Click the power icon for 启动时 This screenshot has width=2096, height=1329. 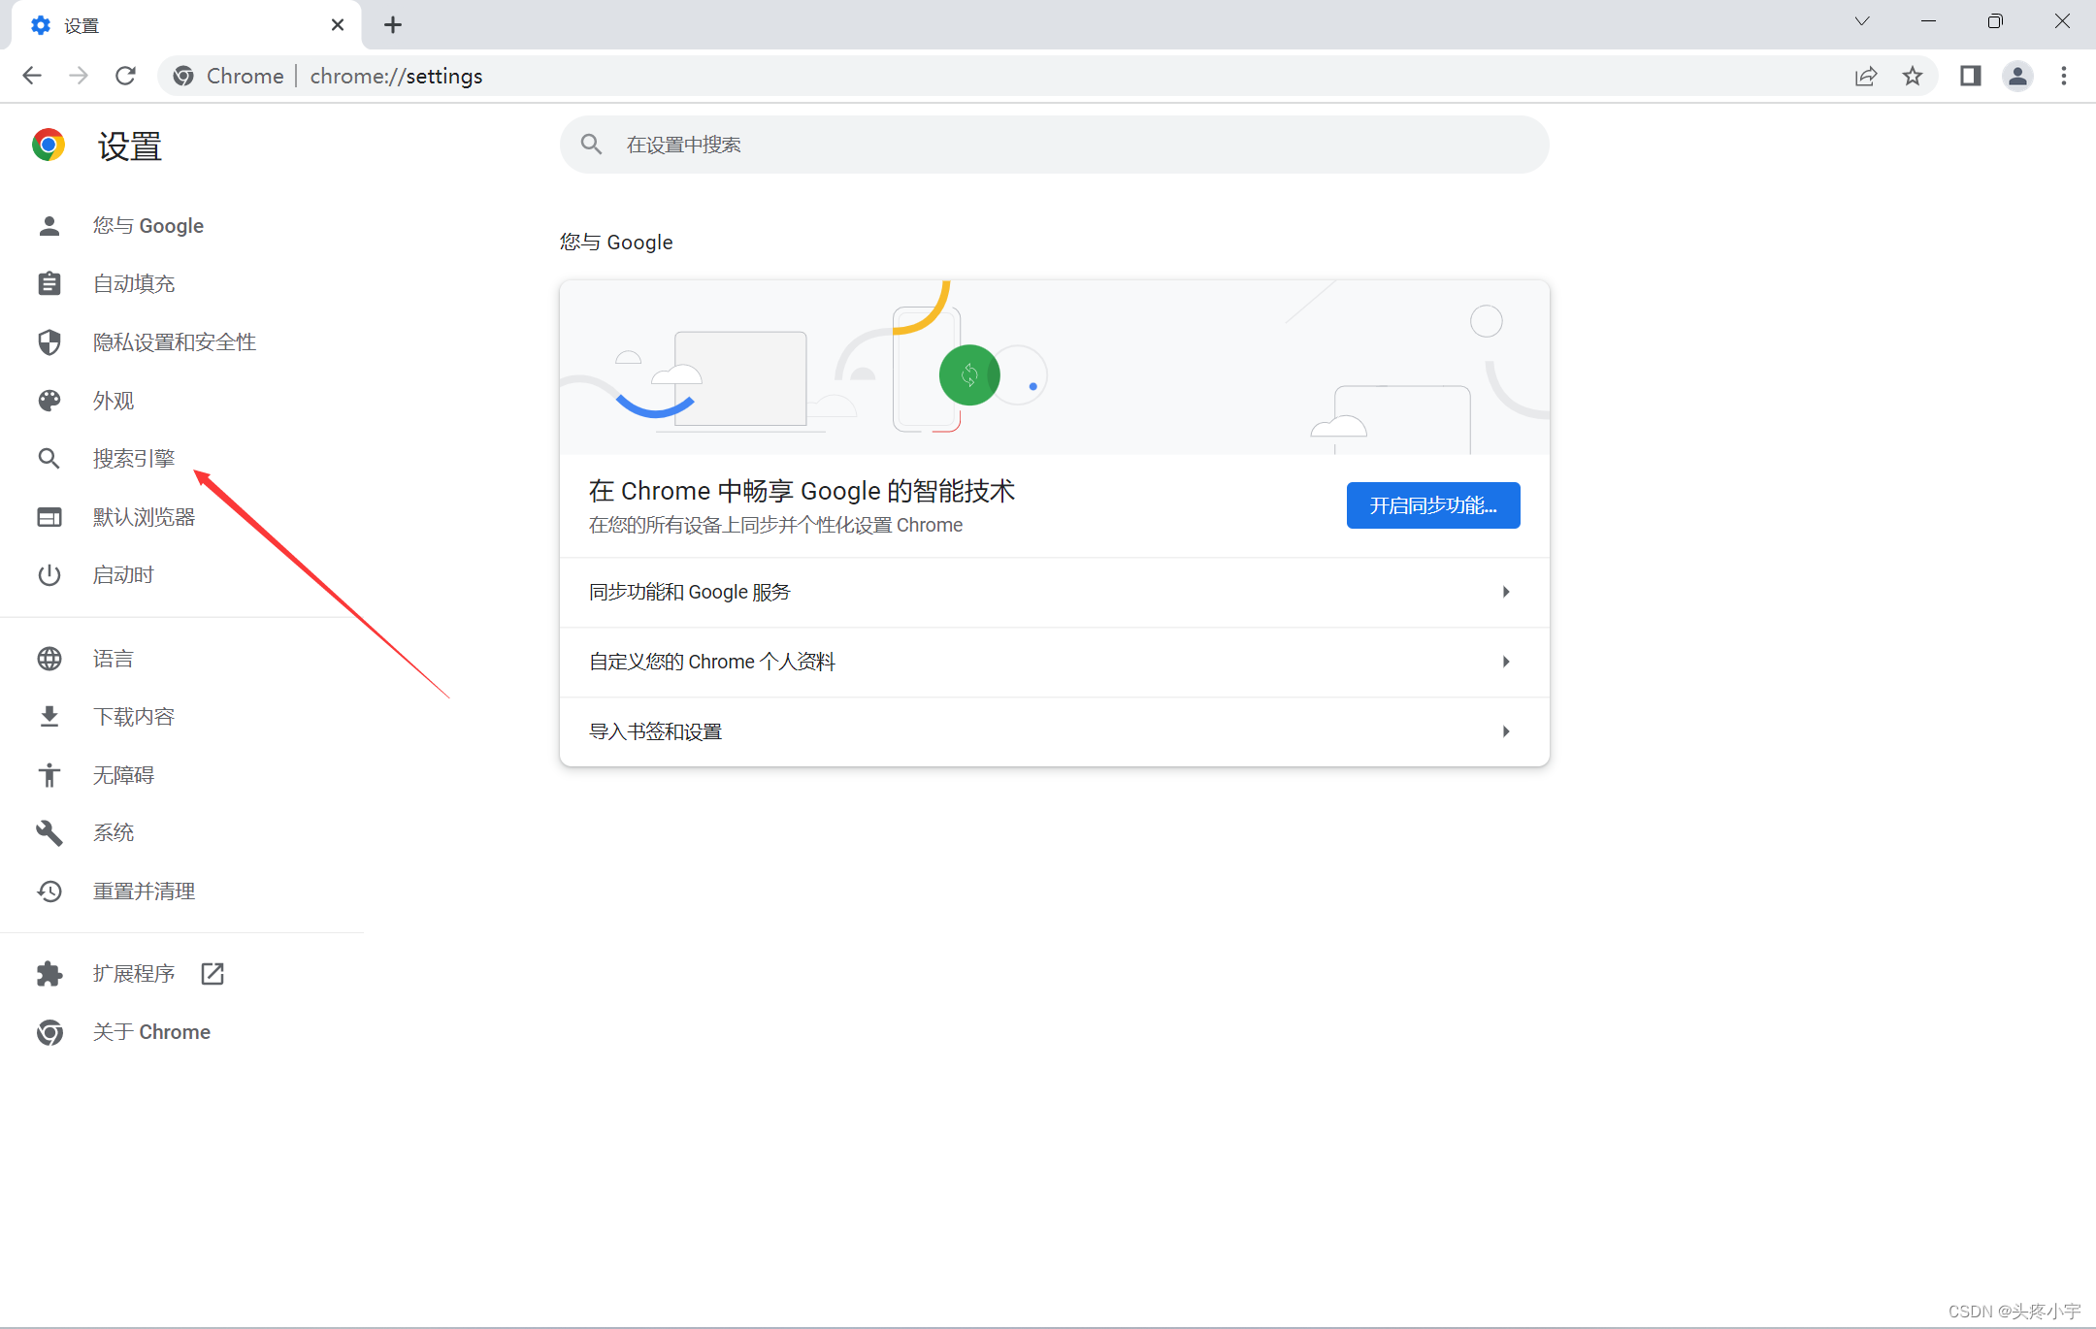(x=49, y=575)
